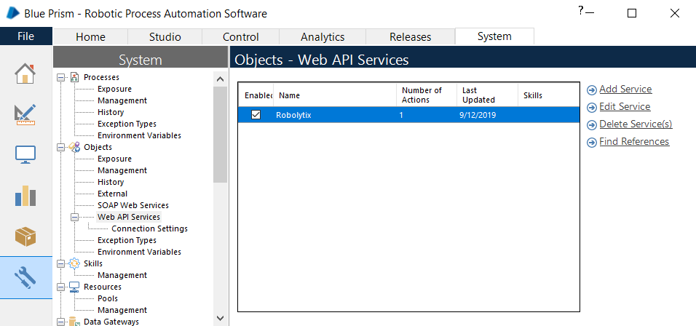The image size is (696, 326).
Task: Select Environment Variables under Processes
Action: coord(139,135)
